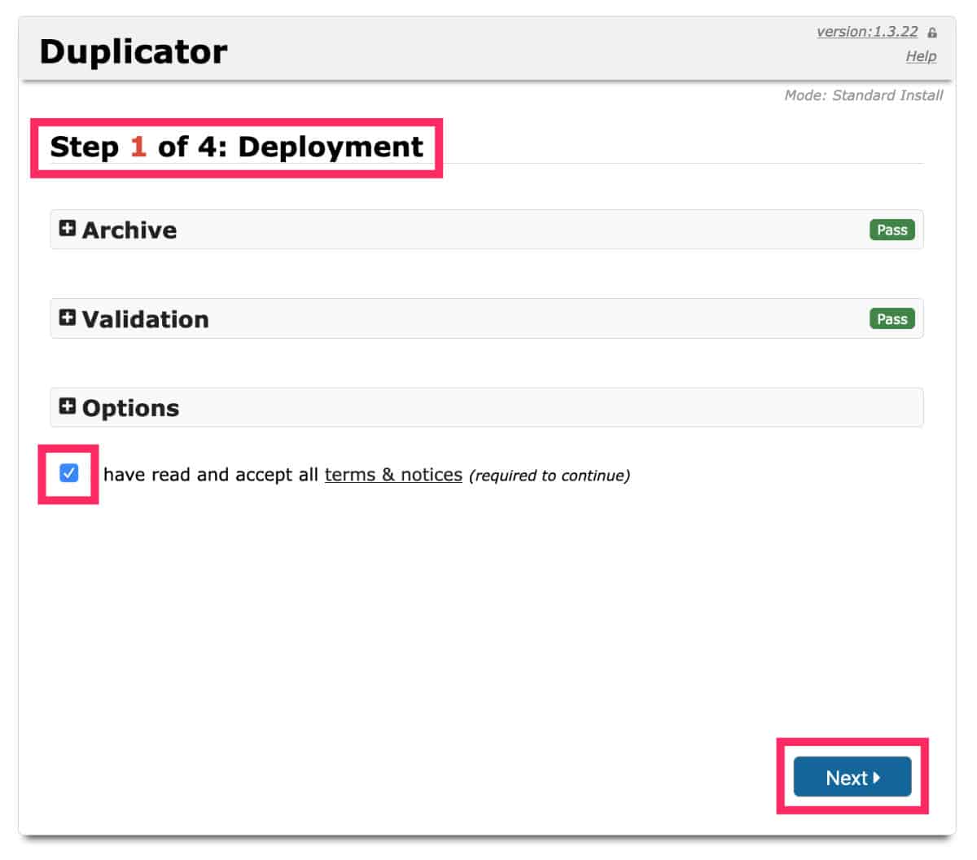The height and width of the screenshot is (860, 977).
Task: Click the plus icon next to Archive
Action: tap(68, 229)
